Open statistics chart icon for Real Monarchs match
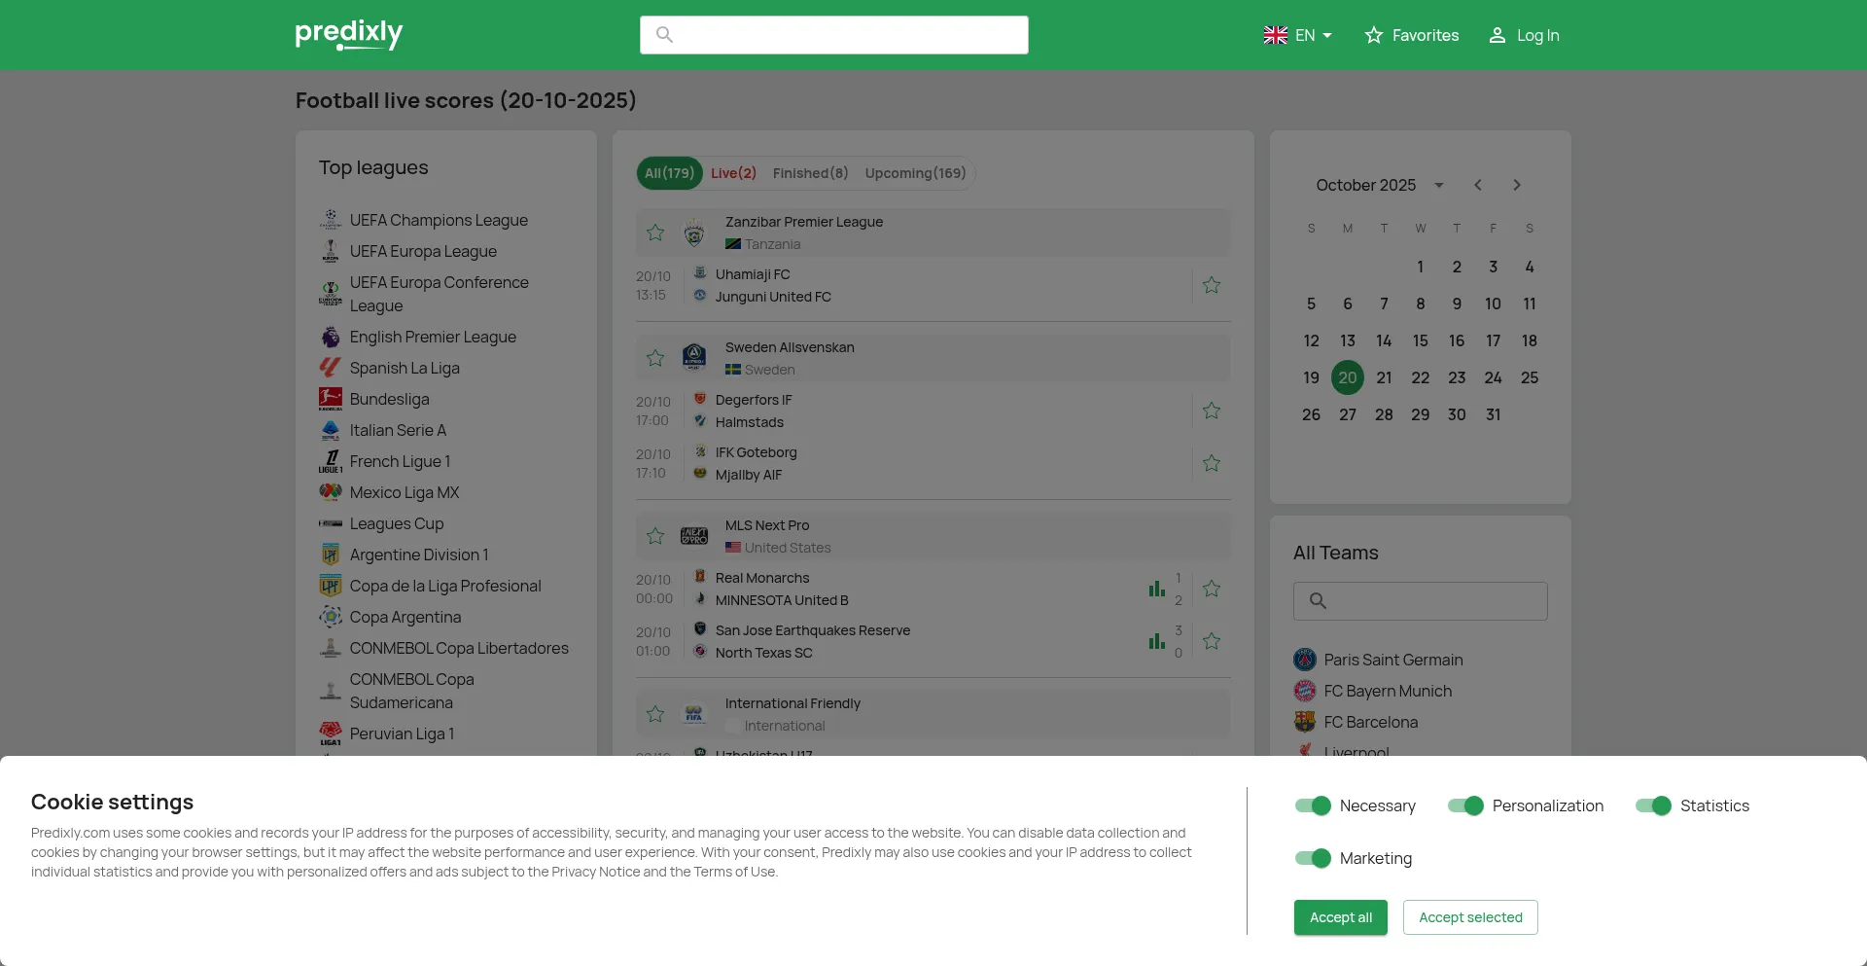Viewport: 1867px width, 966px height. coord(1156,589)
